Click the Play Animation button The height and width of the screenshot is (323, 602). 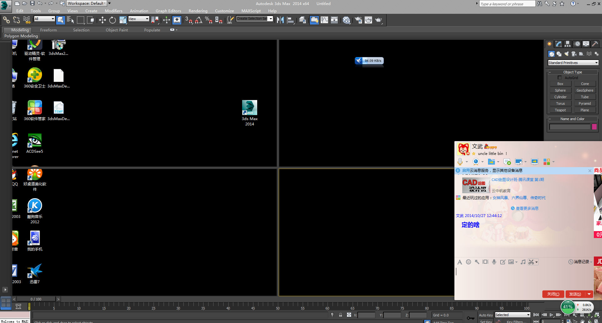point(551,315)
